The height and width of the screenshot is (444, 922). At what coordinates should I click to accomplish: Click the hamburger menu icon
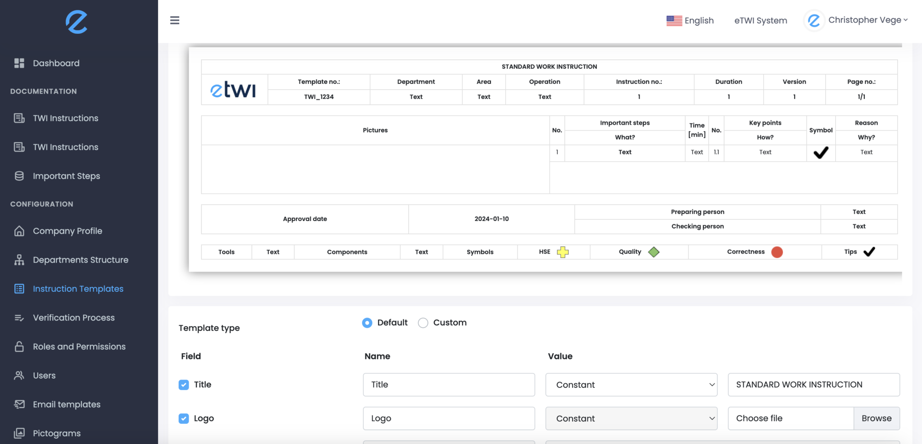pyautogui.click(x=175, y=20)
